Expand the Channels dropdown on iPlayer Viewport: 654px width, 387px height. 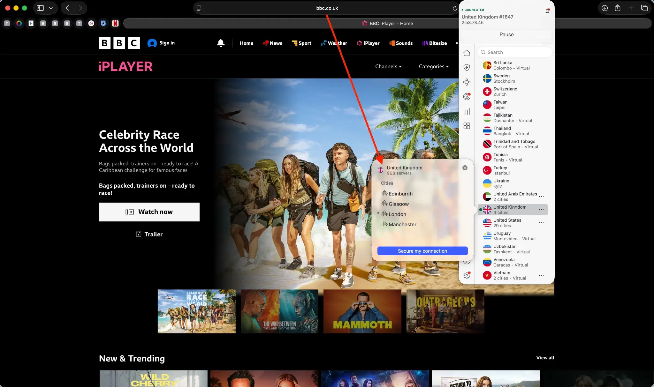388,66
